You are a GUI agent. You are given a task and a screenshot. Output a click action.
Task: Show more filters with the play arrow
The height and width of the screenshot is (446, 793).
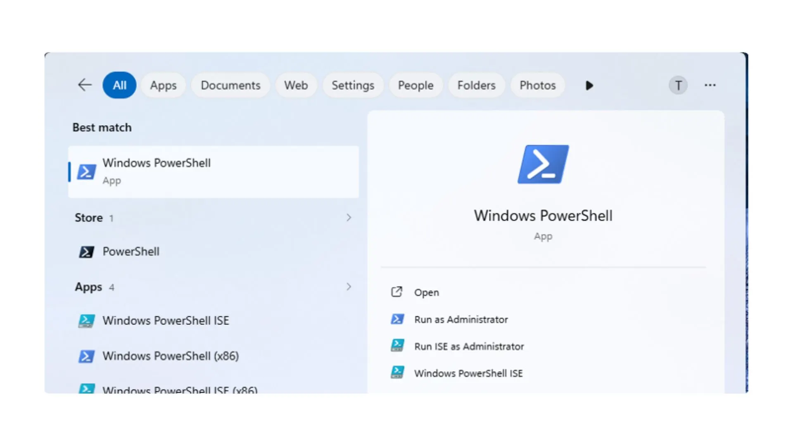[x=589, y=85]
